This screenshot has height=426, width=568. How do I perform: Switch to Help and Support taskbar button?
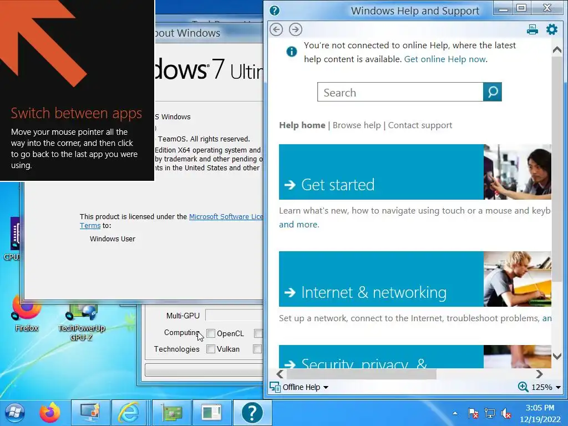pyautogui.click(x=252, y=413)
